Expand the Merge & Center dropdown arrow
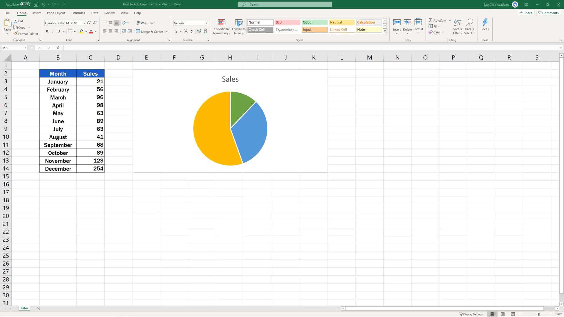This screenshot has height=317, width=564. click(x=167, y=32)
